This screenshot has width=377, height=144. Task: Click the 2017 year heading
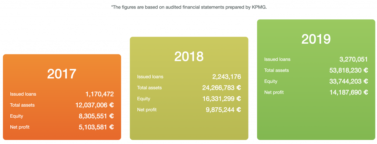tap(62, 74)
